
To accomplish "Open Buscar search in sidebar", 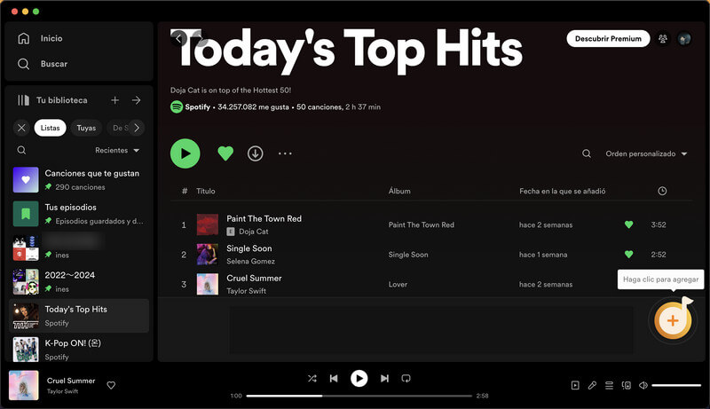I will (42, 64).
